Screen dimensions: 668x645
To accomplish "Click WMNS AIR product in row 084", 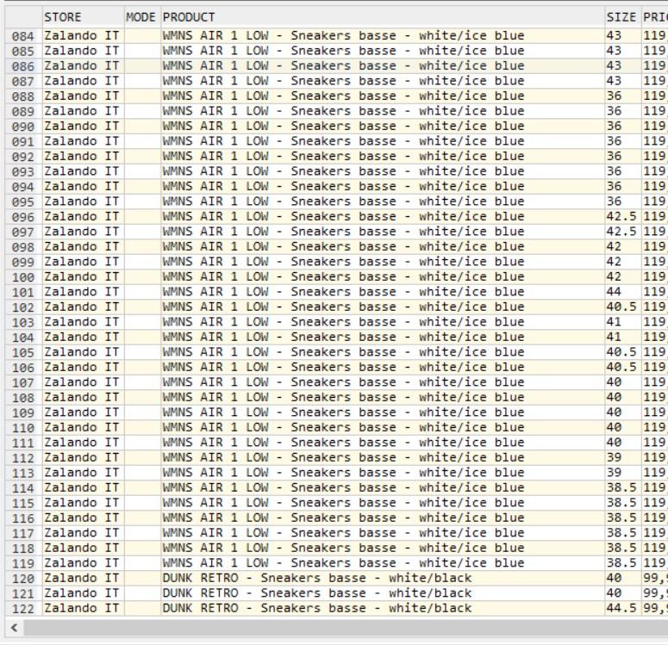I will pos(383,36).
